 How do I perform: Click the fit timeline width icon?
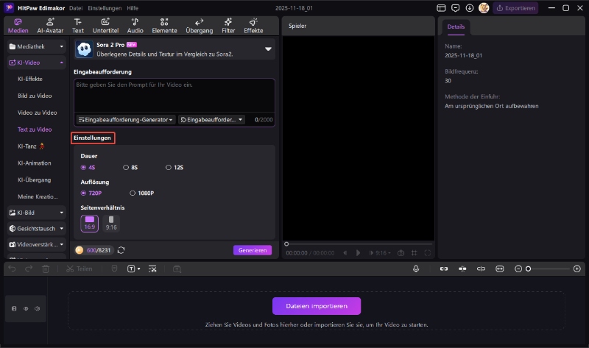tap(500, 269)
